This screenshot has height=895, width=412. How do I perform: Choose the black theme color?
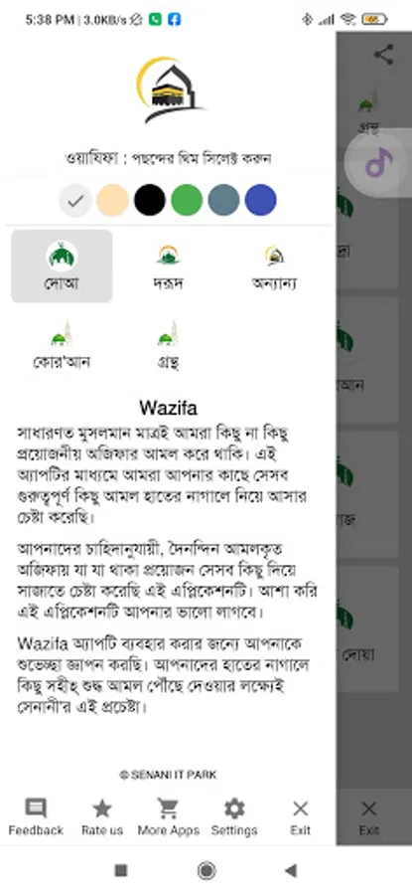click(150, 200)
